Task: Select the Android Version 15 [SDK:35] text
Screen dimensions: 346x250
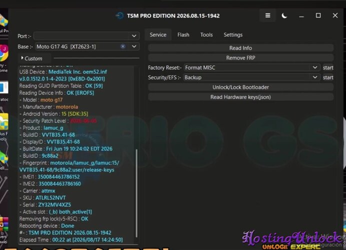Action: (75, 114)
